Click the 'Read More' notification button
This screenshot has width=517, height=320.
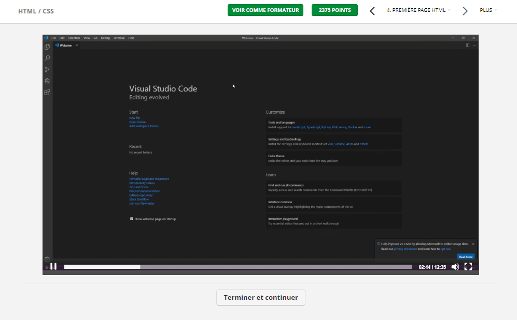point(466,257)
